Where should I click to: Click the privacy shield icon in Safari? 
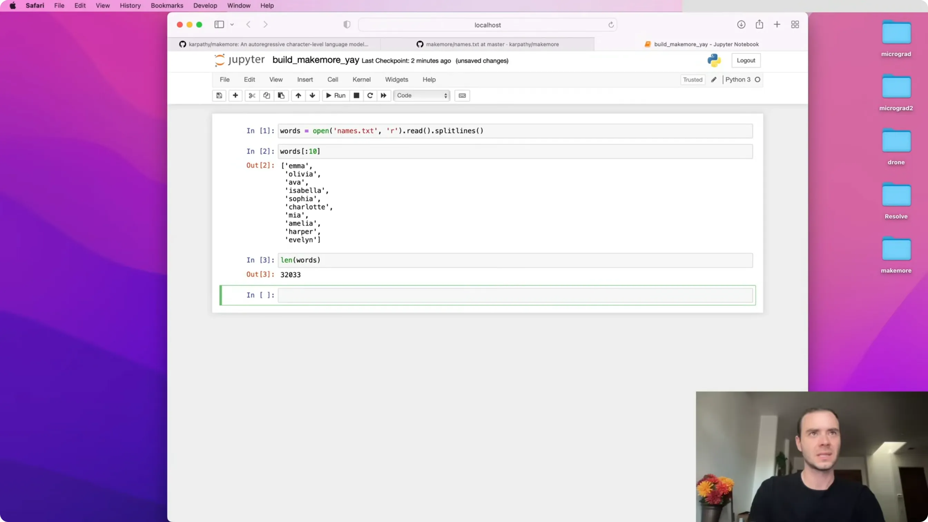point(347,25)
